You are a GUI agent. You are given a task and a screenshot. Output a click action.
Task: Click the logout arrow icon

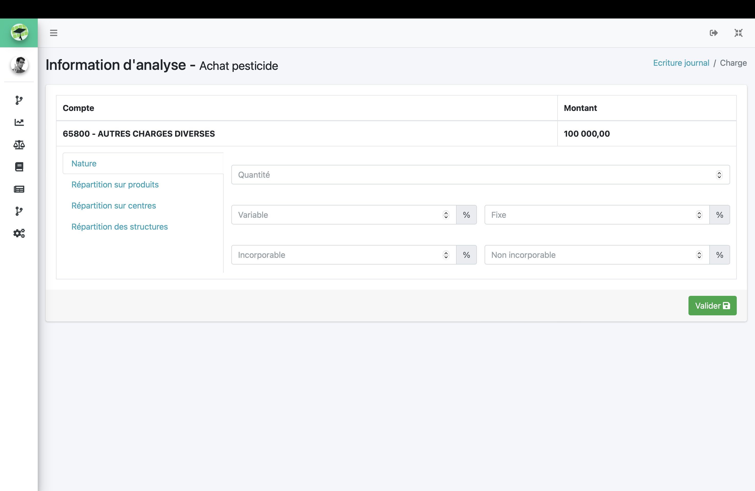point(713,33)
